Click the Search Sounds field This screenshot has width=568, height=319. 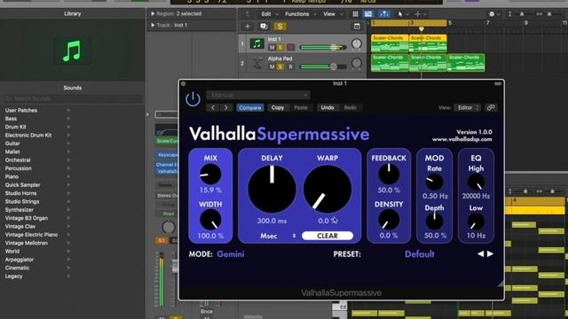point(73,98)
